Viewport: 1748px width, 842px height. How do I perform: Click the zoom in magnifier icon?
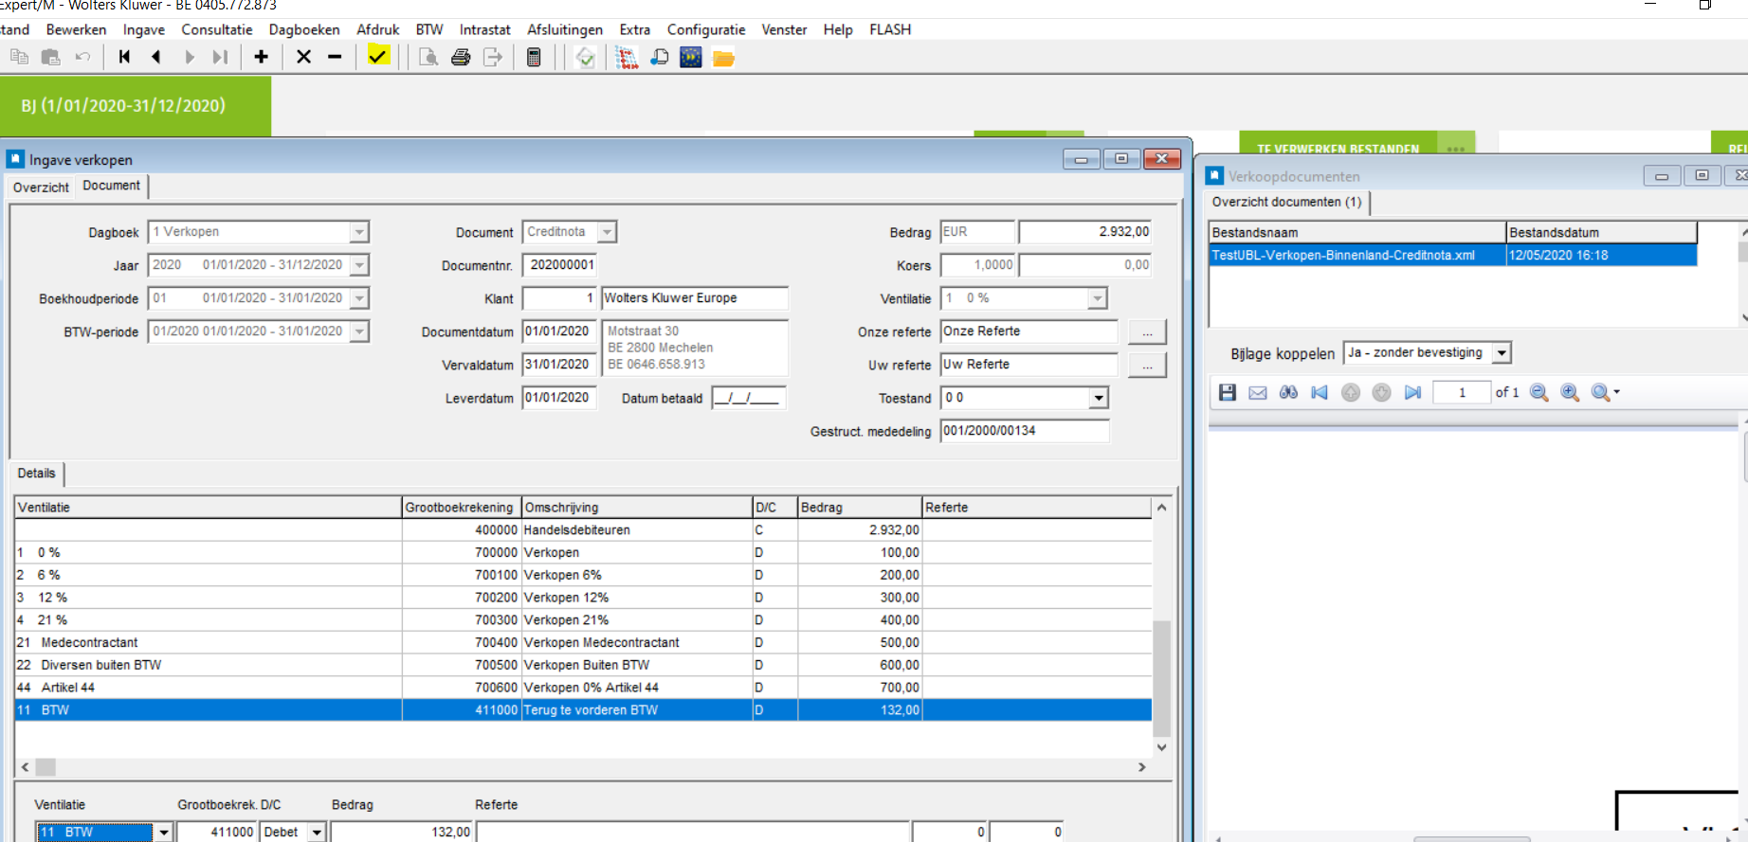coord(1570,392)
